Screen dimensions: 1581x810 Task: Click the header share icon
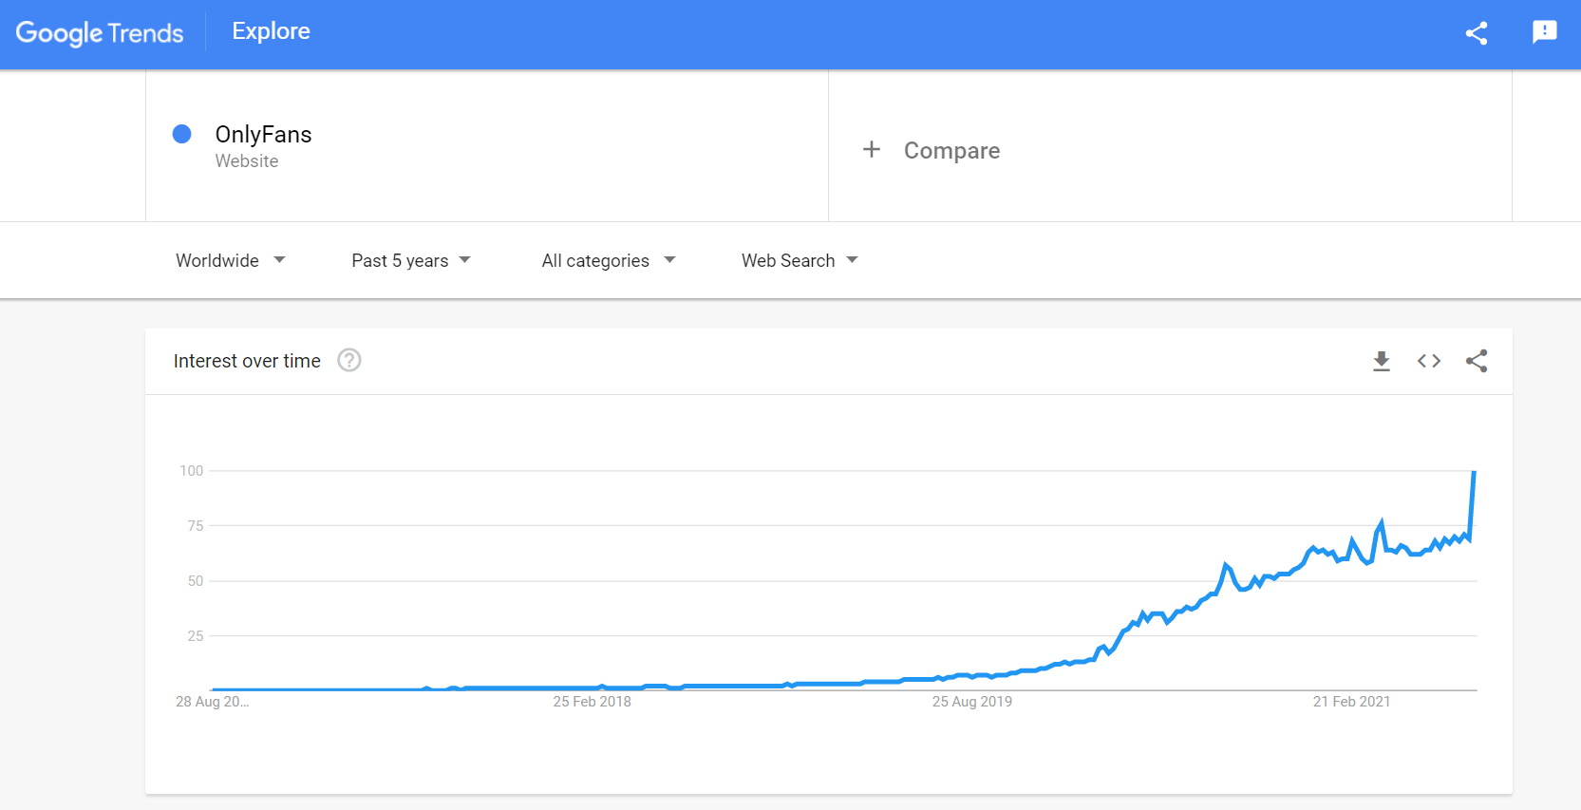point(1476,33)
